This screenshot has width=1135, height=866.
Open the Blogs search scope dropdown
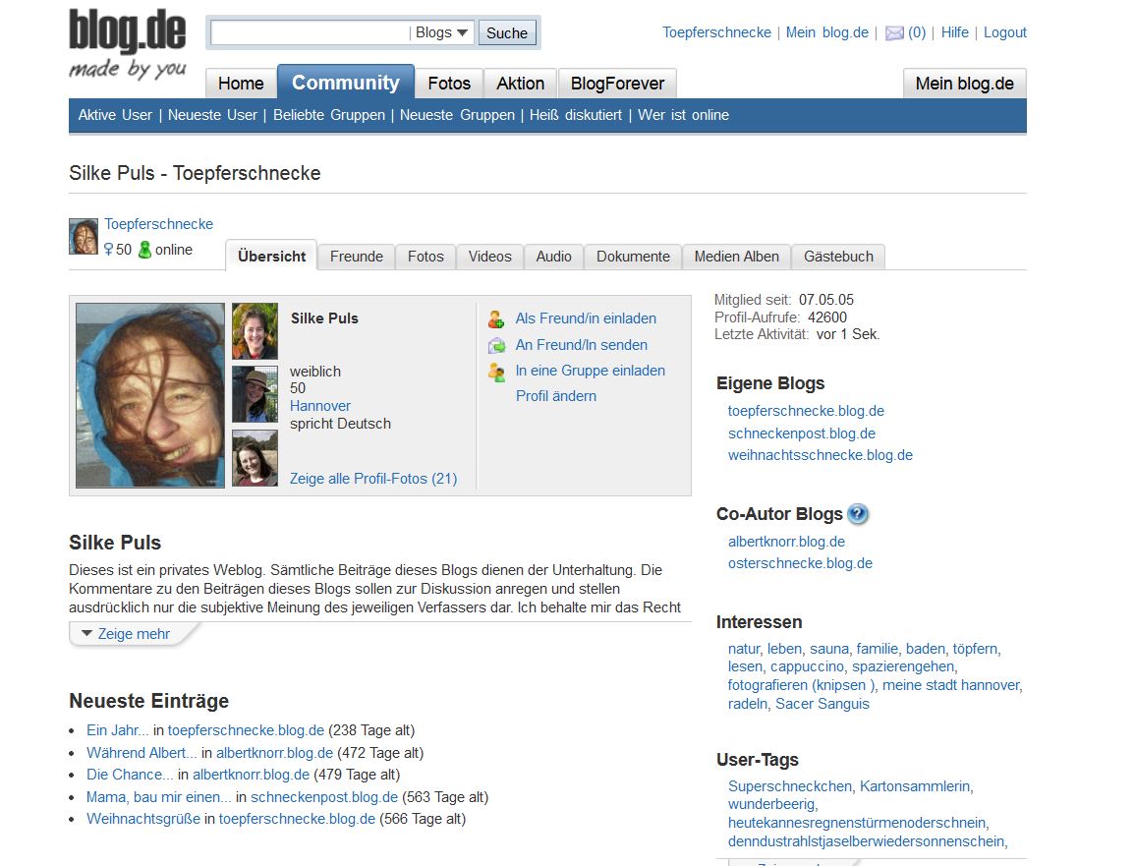[x=441, y=32]
